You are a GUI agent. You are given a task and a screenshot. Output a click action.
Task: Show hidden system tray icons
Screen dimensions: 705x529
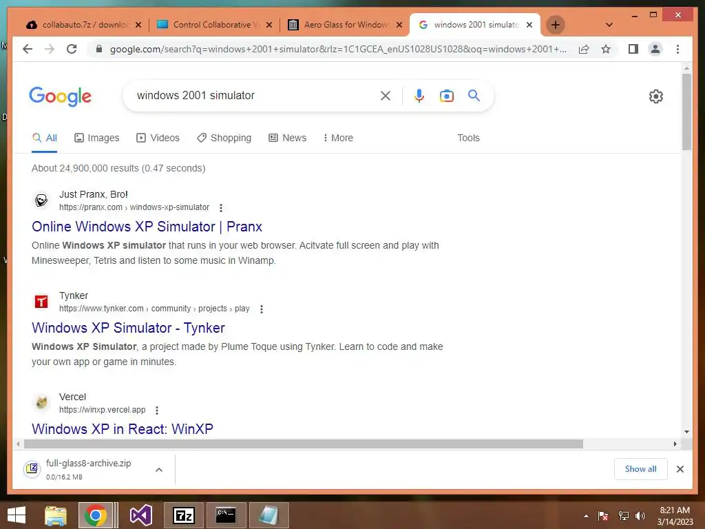click(586, 516)
